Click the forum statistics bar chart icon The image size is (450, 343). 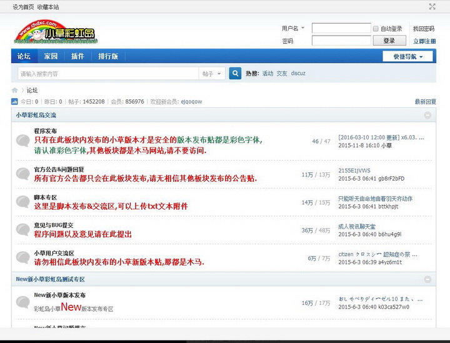click(15, 101)
